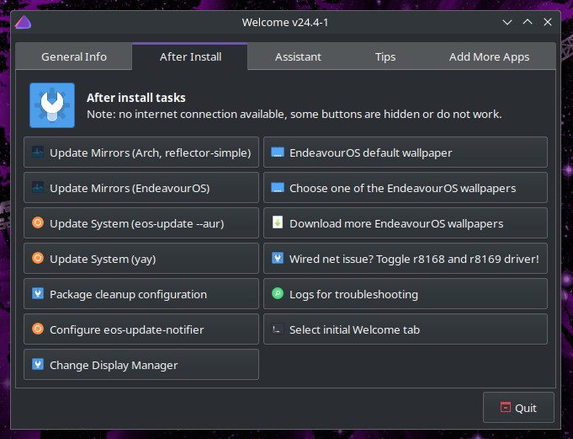Close the Welcome window
The image size is (573, 439).
click(x=548, y=22)
